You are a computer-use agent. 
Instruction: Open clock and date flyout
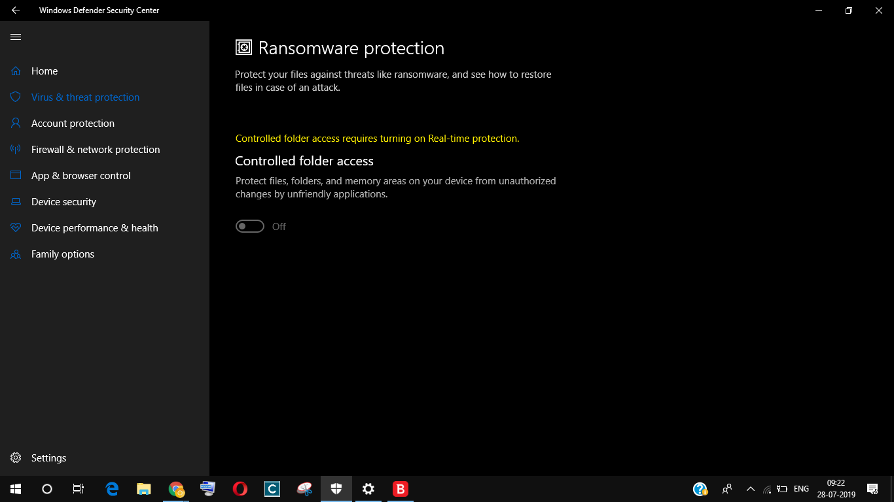click(836, 489)
